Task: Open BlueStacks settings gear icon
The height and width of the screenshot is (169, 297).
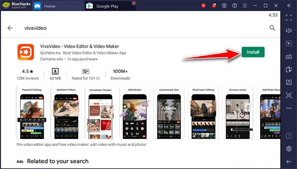Action: 289,149
